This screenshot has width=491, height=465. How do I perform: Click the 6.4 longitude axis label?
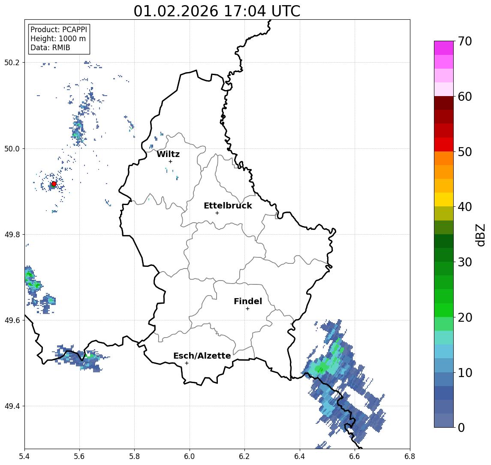click(x=300, y=456)
